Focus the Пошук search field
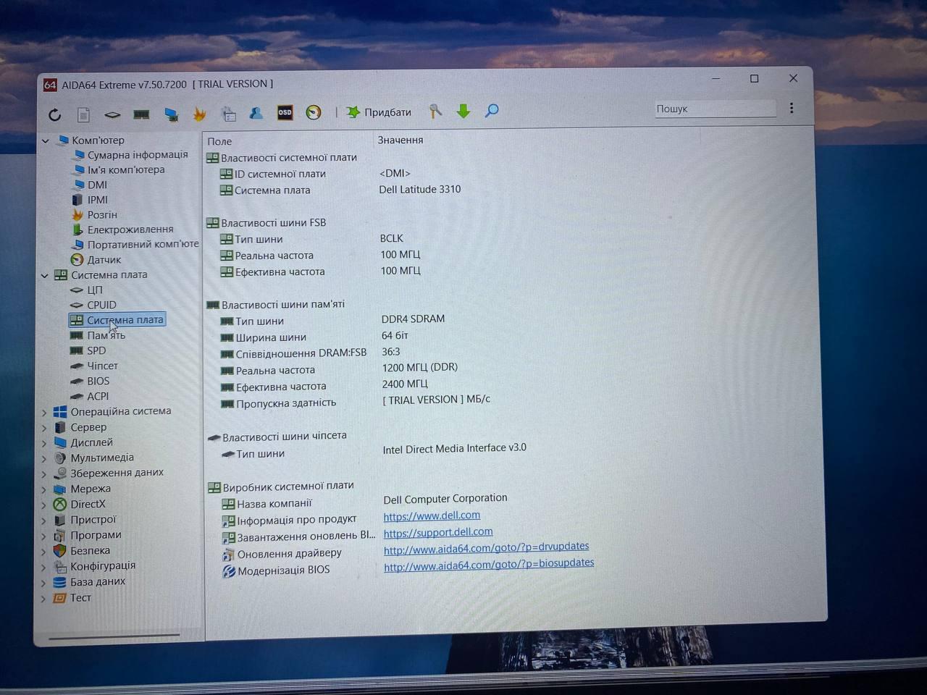This screenshot has height=695, width=927. click(x=715, y=109)
